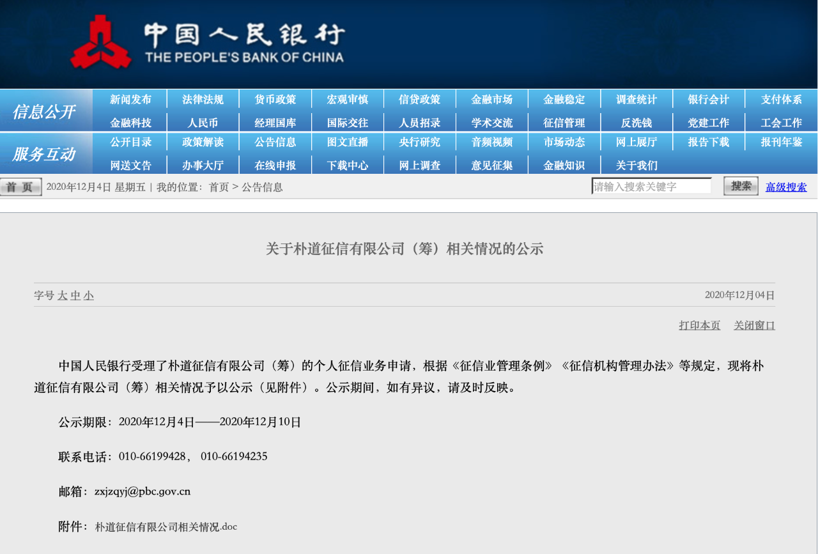Navigate to 支付体系 section
This screenshot has width=818, height=554.
click(x=781, y=100)
